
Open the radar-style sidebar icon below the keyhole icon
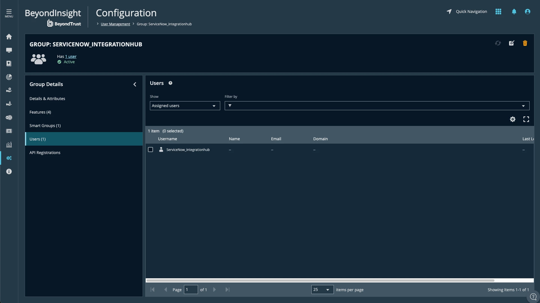(x=9, y=77)
